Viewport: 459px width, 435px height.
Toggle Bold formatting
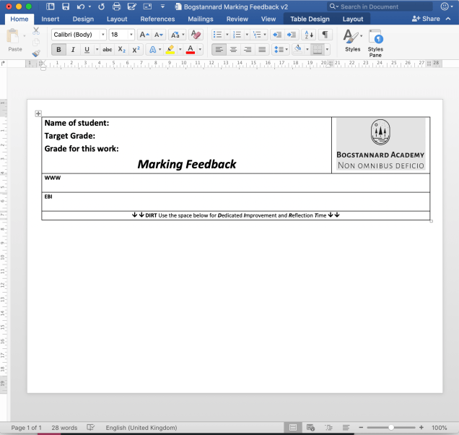pos(58,50)
